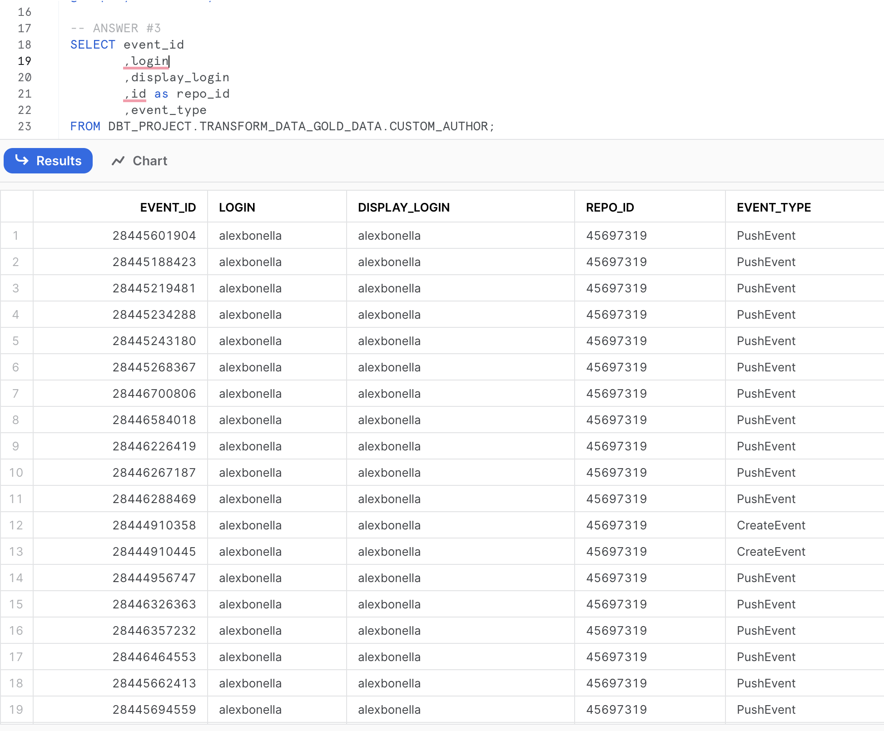Click event ID 28445601904 cell
Image resolution: width=884 pixels, height=731 pixels.
point(154,236)
